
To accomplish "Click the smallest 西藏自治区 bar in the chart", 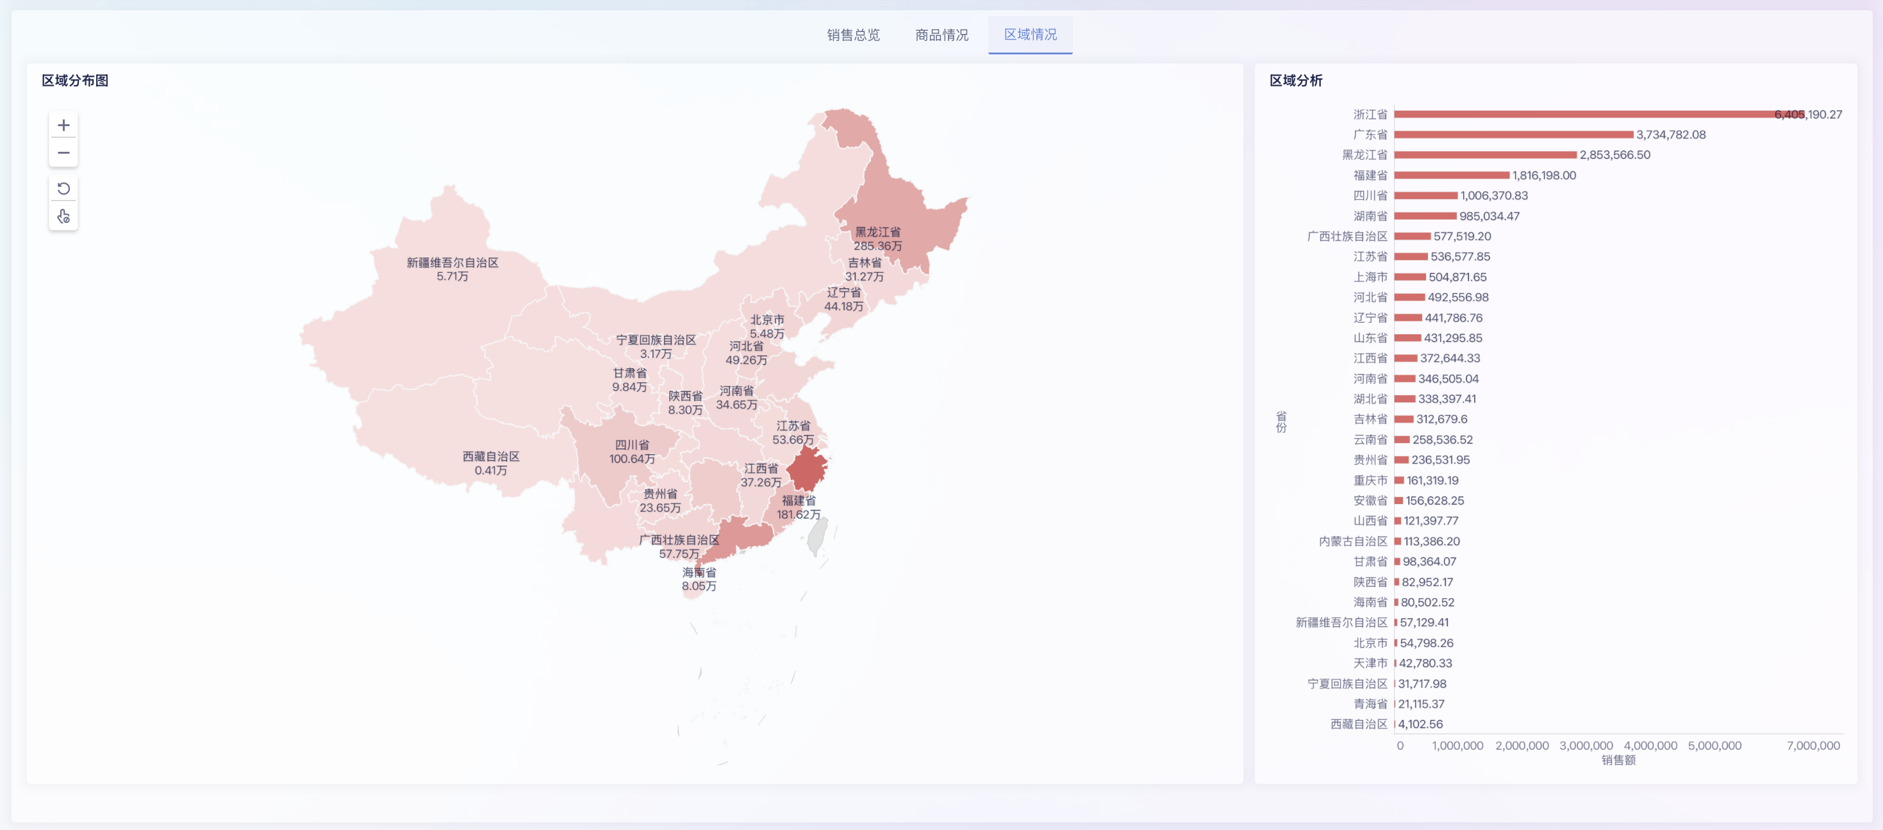I will (1395, 724).
